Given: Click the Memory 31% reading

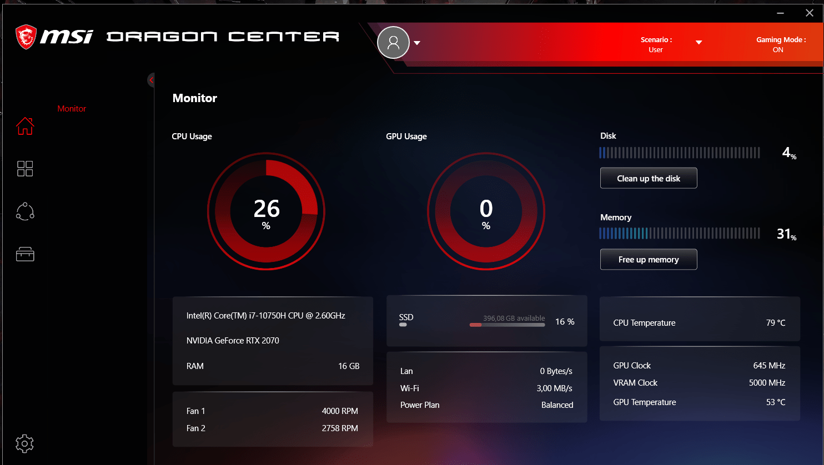Looking at the screenshot, I should (787, 235).
